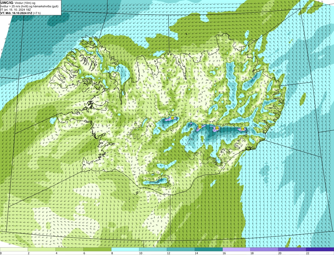Click the isolated westernmost "26" gust label
The image size is (334, 255).
coord(172,118)
